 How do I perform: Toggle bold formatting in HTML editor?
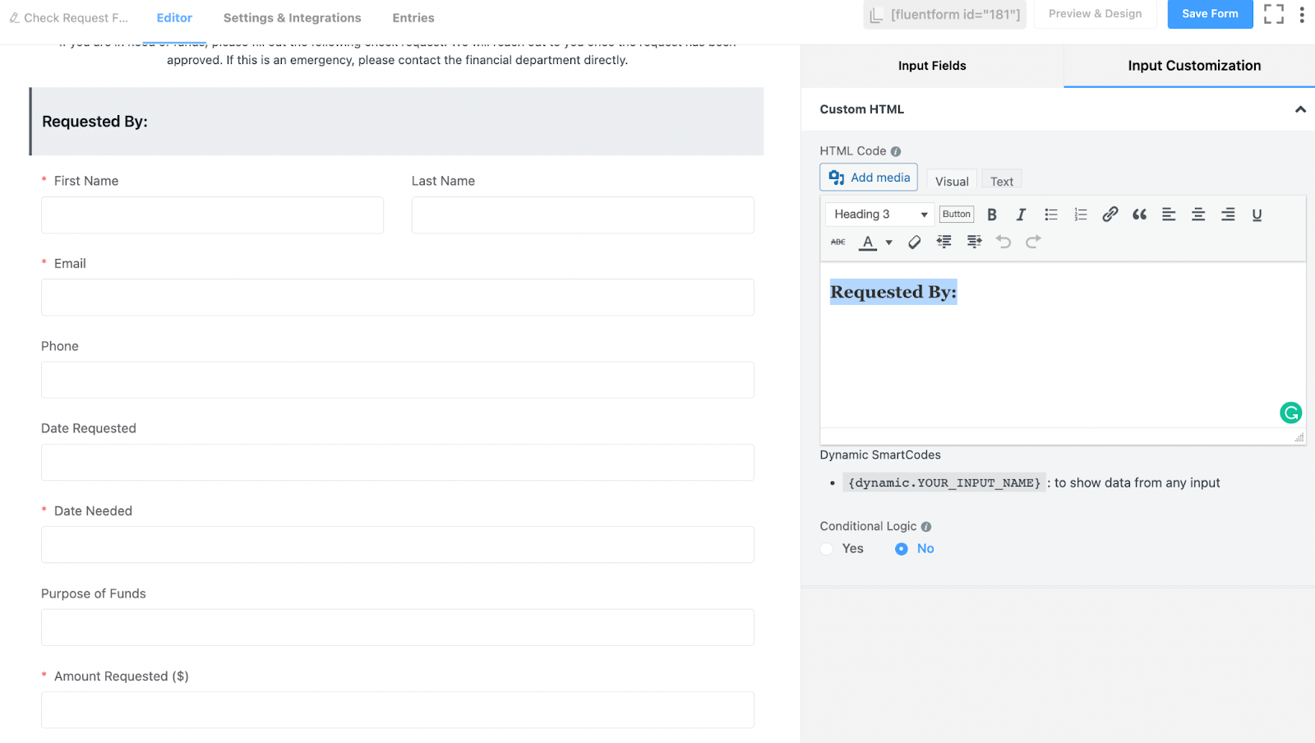coord(992,215)
